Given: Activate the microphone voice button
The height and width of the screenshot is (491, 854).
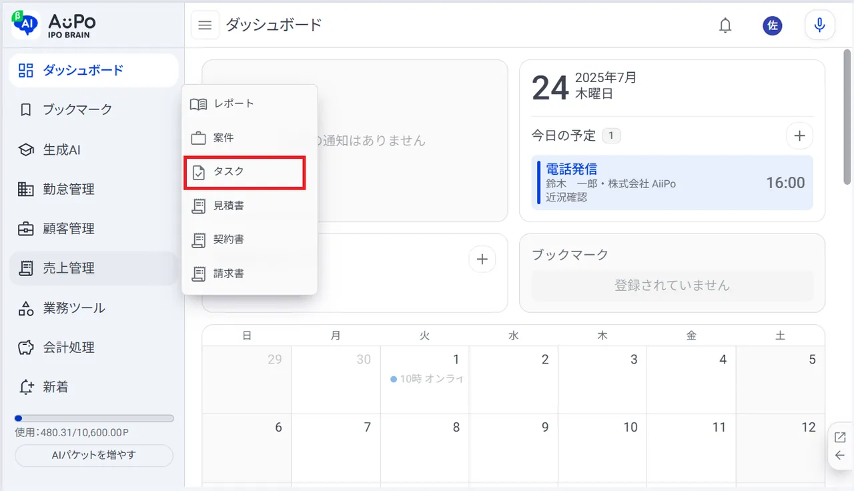Looking at the screenshot, I should [x=820, y=25].
